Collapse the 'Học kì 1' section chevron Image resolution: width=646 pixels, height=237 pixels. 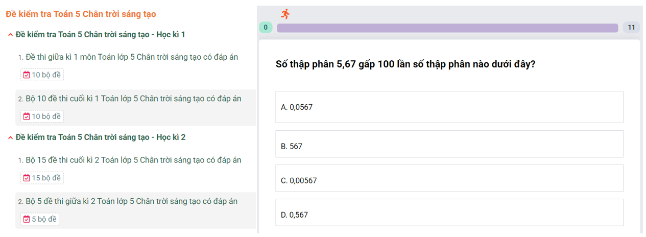point(10,35)
